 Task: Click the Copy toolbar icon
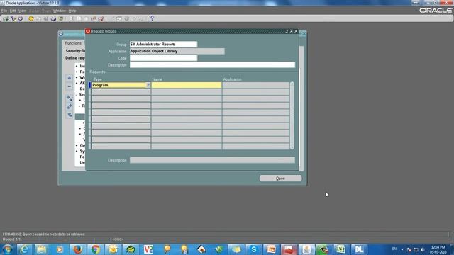pyautogui.click(x=79, y=18)
